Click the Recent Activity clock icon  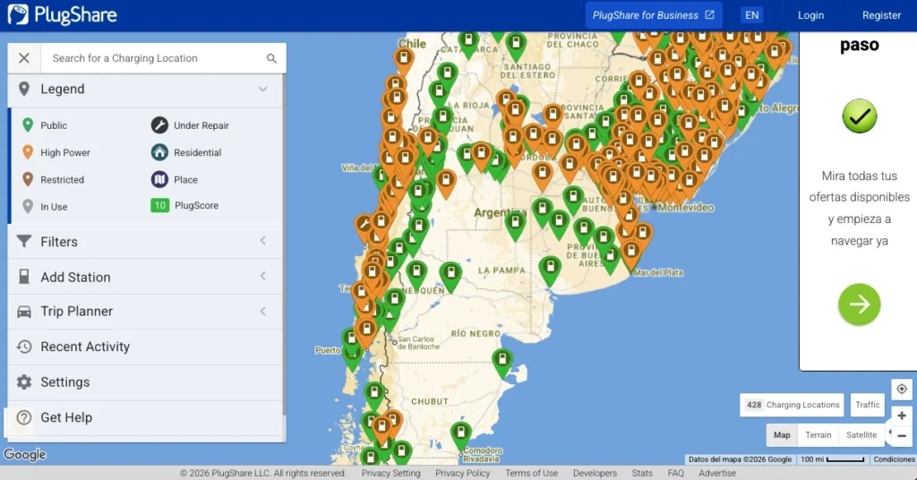coord(24,347)
